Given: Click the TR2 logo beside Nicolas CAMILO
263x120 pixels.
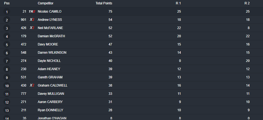Looking at the screenshot, I should pyautogui.click(x=32, y=12).
